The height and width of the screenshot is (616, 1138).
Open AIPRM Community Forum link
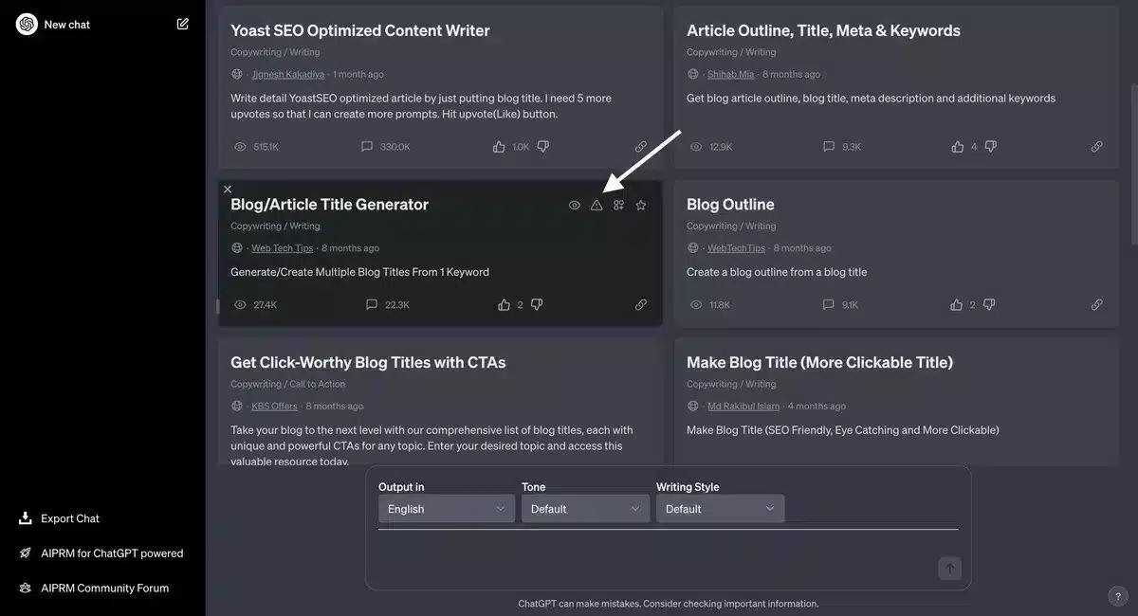(105, 588)
